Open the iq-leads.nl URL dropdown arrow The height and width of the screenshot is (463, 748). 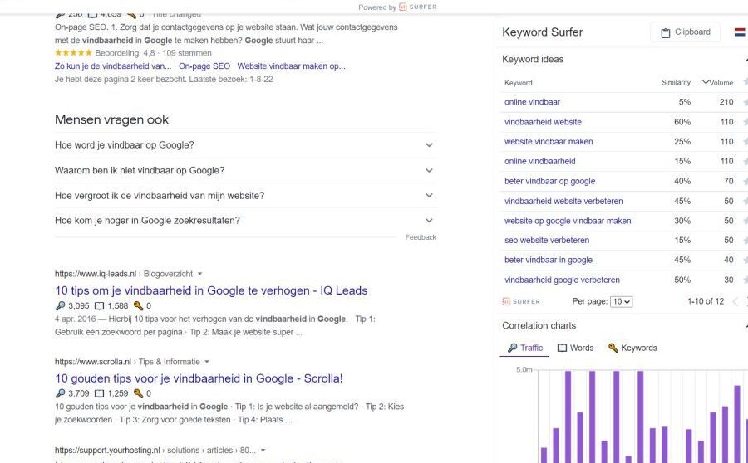pyautogui.click(x=199, y=274)
